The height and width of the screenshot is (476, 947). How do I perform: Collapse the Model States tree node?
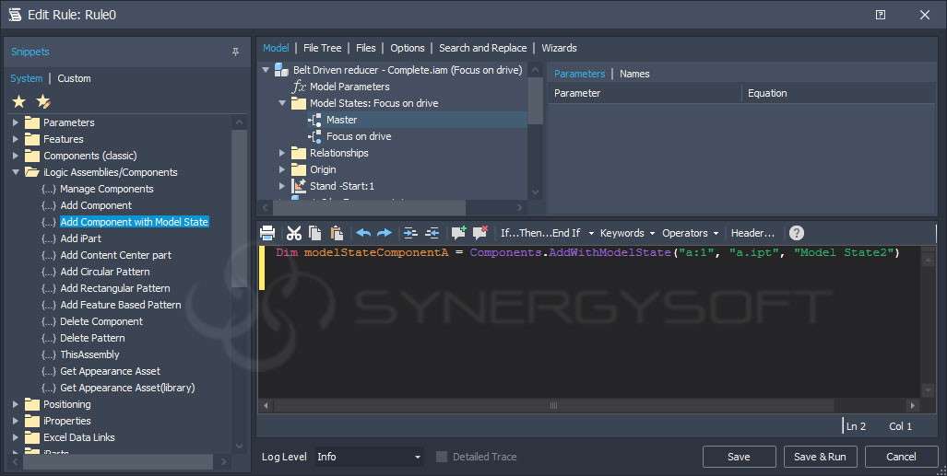(282, 103)
